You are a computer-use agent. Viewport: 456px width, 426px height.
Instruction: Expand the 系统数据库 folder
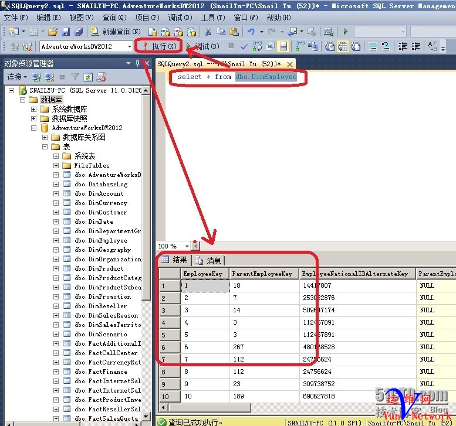[x=33, y=109]
